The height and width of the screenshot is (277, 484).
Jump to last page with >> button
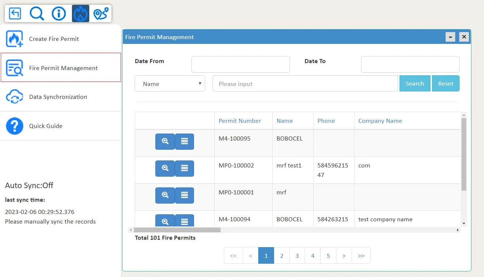(x=361, y=256)
